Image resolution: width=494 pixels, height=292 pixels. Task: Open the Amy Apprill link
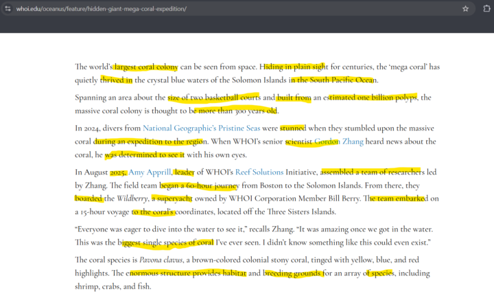(150, 172)
